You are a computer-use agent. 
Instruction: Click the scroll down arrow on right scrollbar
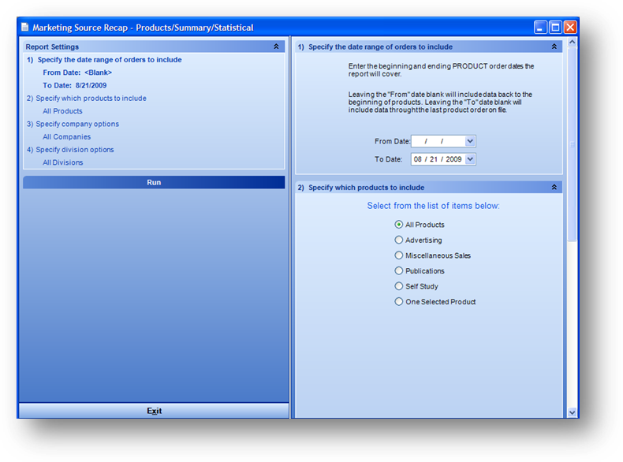coord(572,412)
